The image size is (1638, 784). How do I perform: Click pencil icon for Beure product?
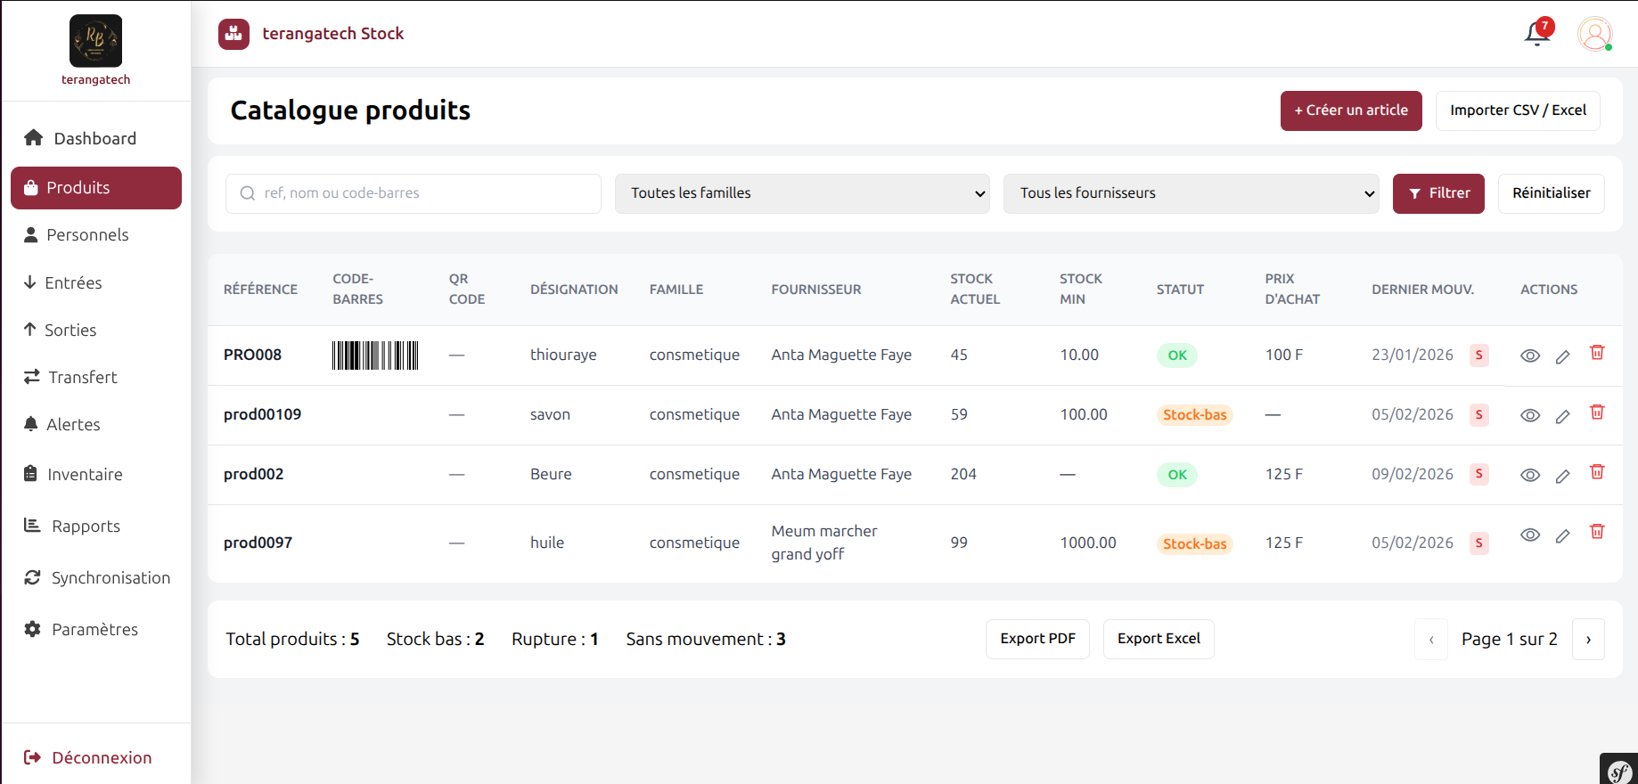1562,476
